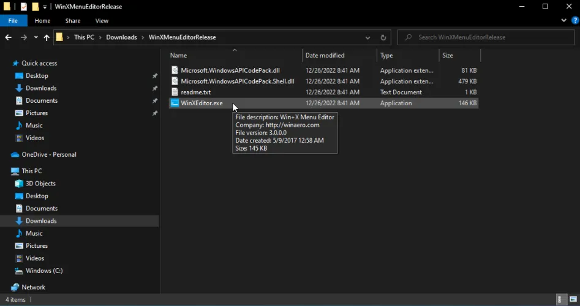Click the back navigation arrow
The height and width of the screenshot is (306, 580).
point(9,37)
